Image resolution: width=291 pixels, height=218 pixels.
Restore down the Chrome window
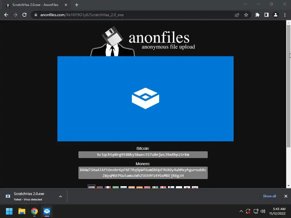pos(271,4)
